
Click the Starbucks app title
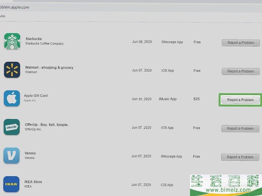(x=33, y=39)
